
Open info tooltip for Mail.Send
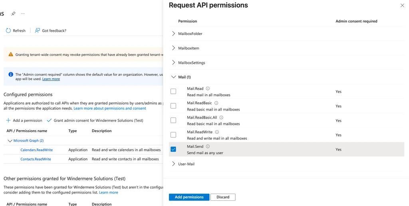tap(208, 146)
